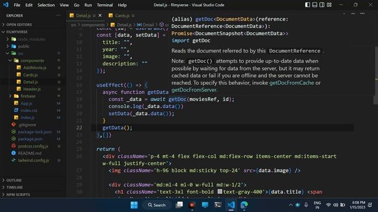Switch to Cards.js editor tab

pyautogui.click(x=122, y=15)
